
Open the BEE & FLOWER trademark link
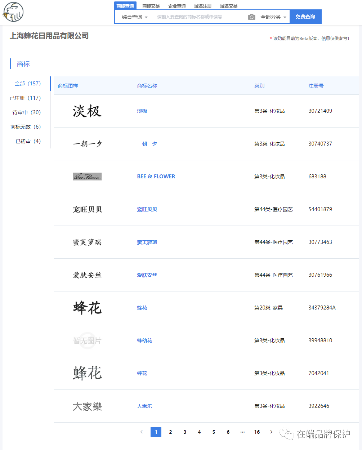click(x=156, y=177)
